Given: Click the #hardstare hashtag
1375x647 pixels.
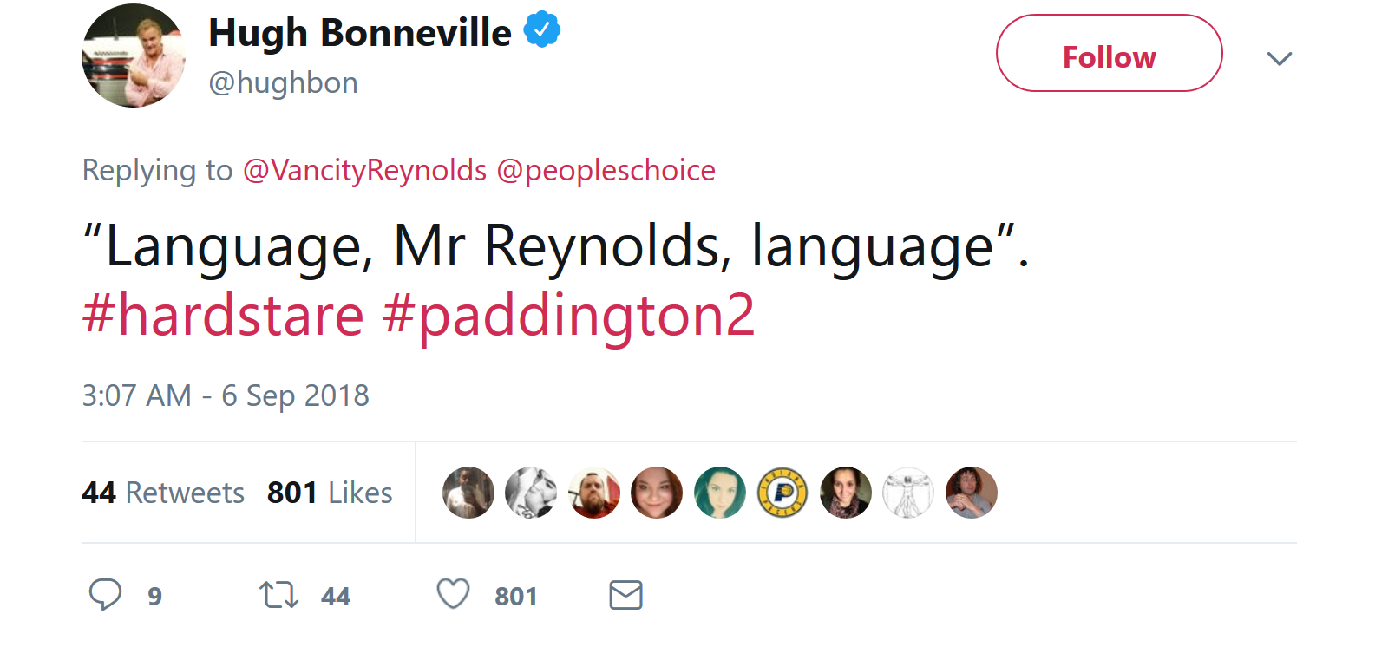Looking at the screenshot, I should [x=223, y=315].
